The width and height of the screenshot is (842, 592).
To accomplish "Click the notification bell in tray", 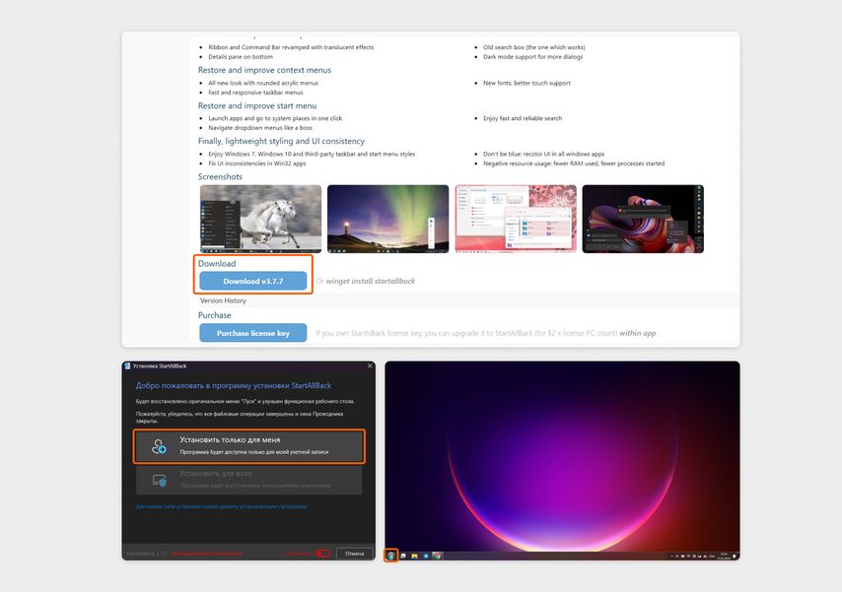I will pos(735,556).
